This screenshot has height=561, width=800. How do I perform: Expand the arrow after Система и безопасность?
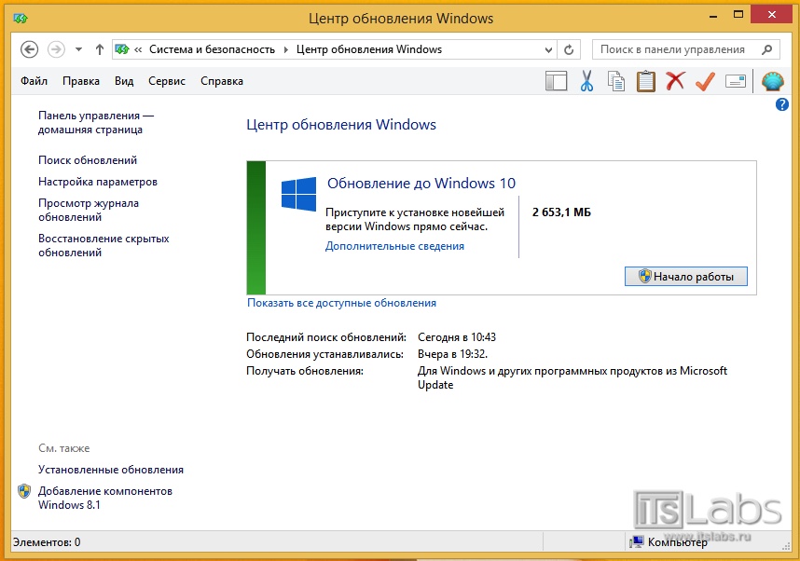[285, 49]
